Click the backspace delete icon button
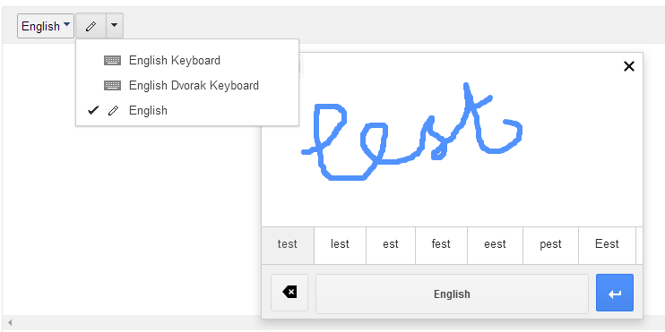 289,293
